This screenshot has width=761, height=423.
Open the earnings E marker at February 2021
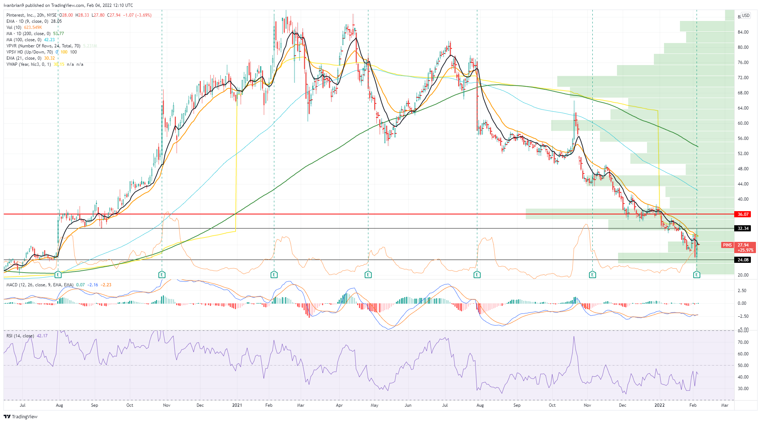pyautogui.click(x=274, y=275)
